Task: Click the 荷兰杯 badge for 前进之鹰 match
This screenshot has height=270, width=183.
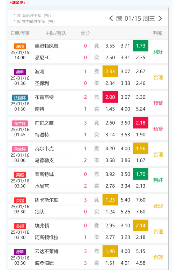Action: tap(20, 123)
